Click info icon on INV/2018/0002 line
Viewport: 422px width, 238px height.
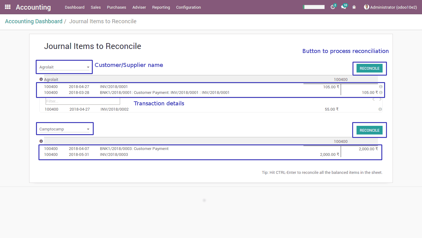380,109
